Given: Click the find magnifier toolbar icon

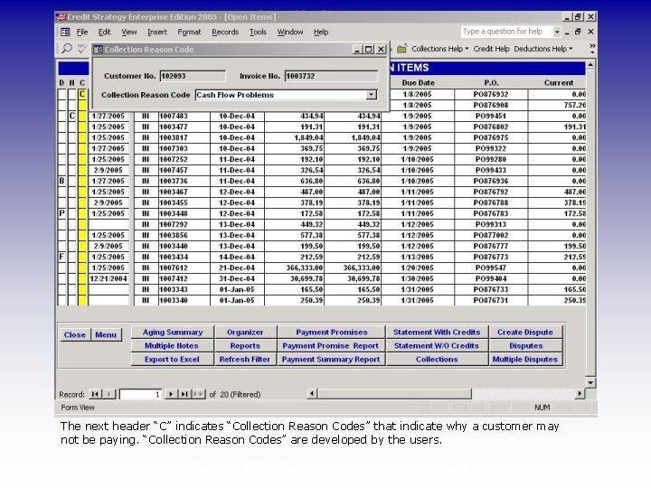Looking at the screenshot, I should pos(67,49).
